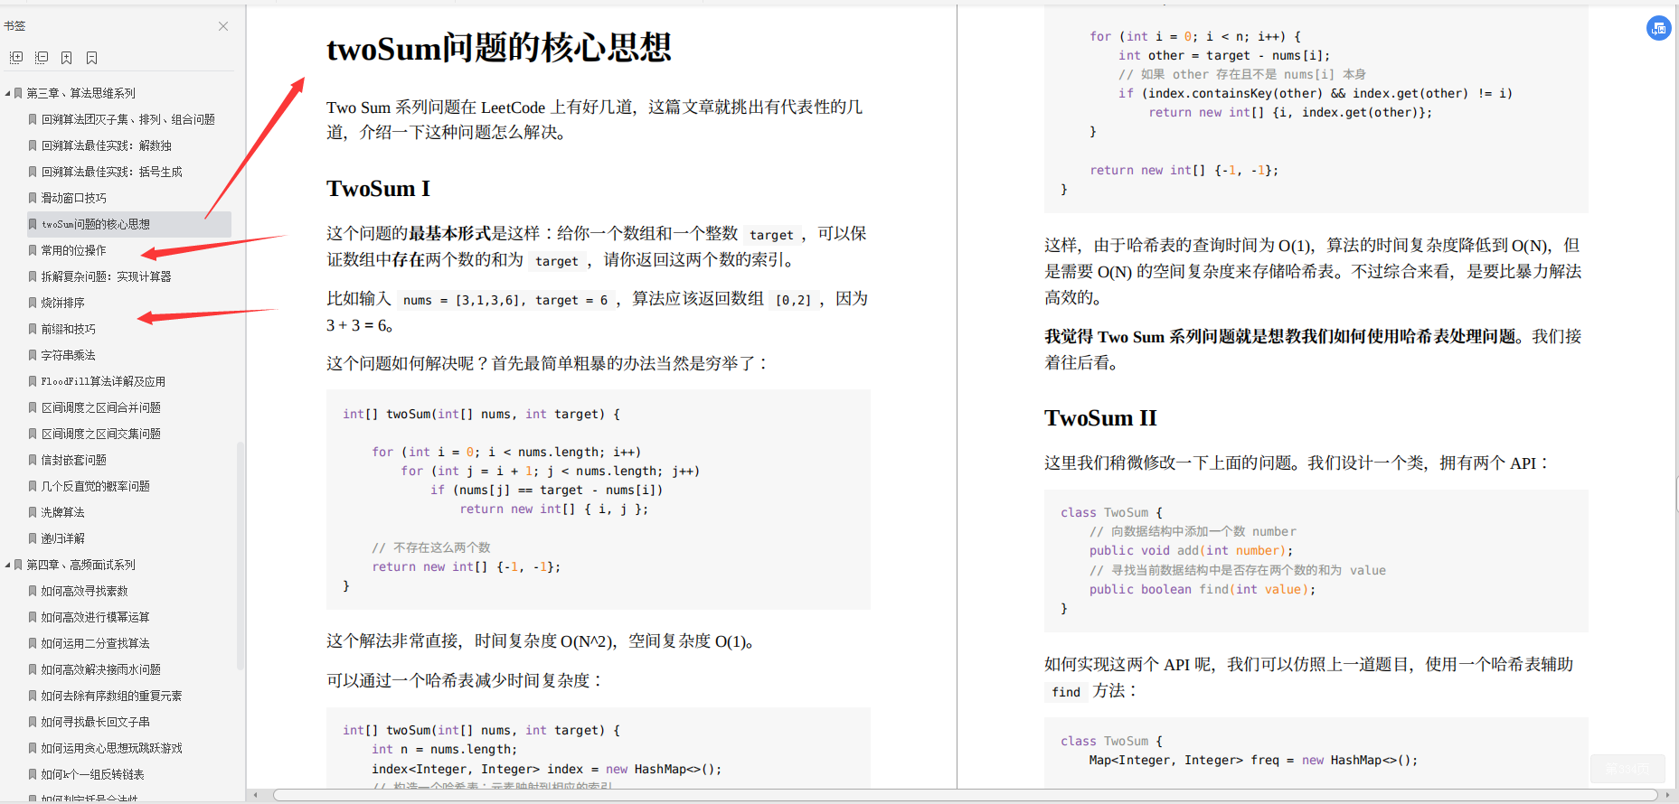Click the TwoSum II section heading
The width and height of the screenshot is (1679, 804).
(x=1100, y=418)
